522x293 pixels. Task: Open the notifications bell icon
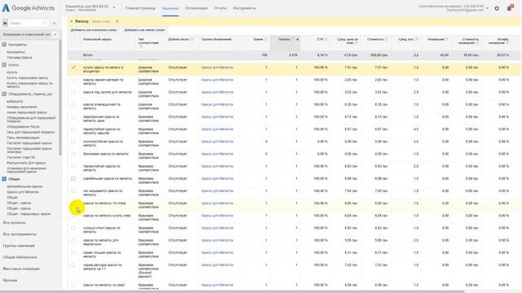[x=509, y=8]
